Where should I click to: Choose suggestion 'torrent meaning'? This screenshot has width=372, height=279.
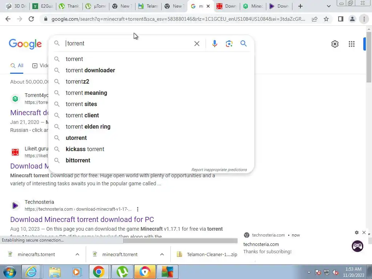(151, 93)
